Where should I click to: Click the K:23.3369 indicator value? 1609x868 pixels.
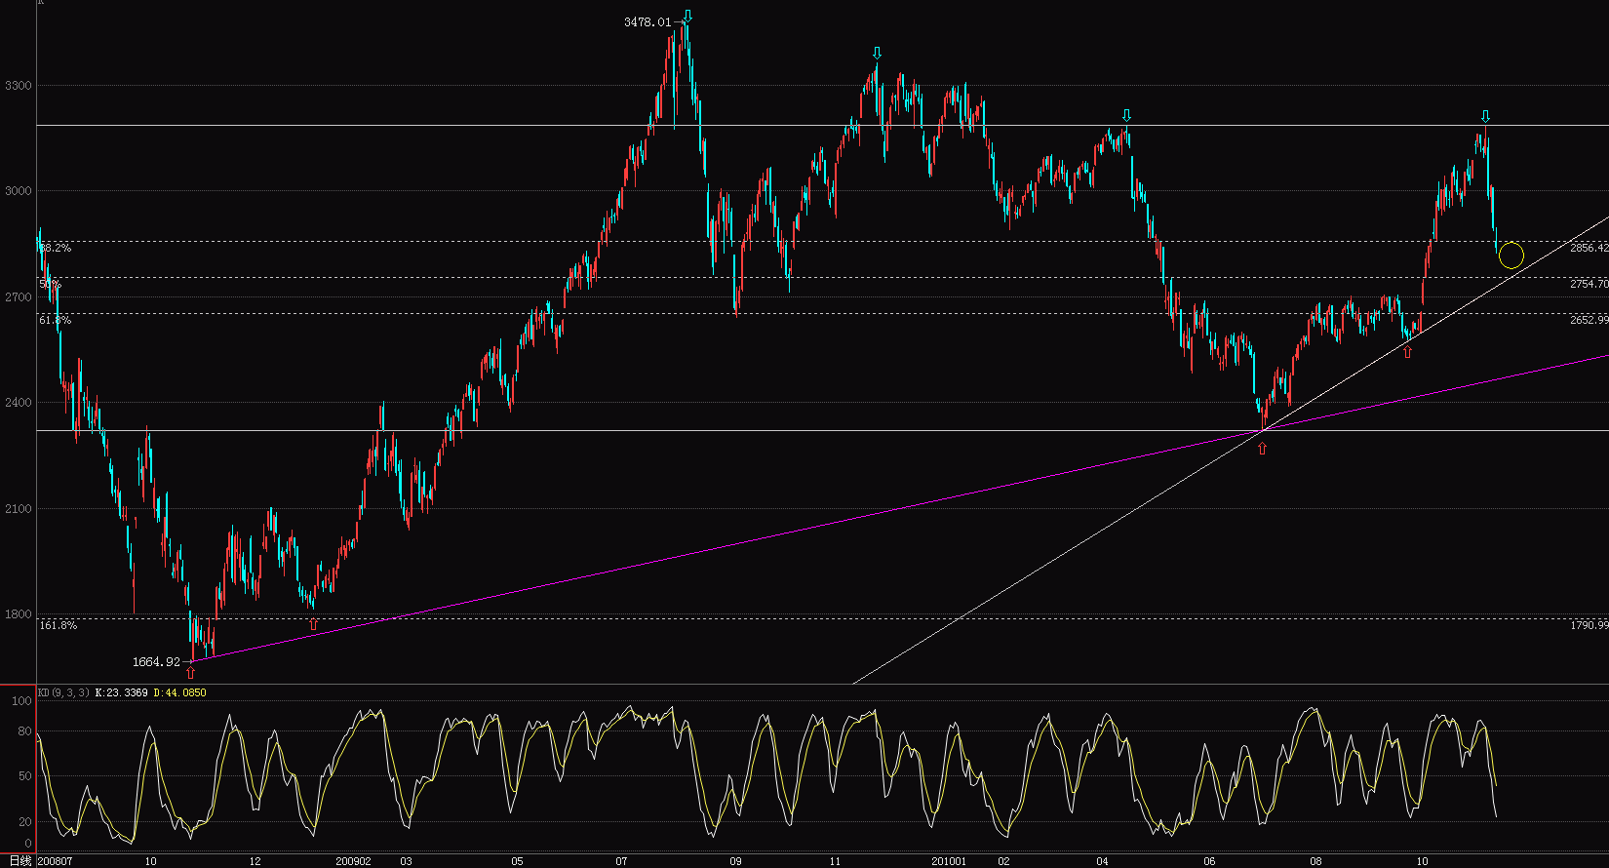tap(122, 692)
